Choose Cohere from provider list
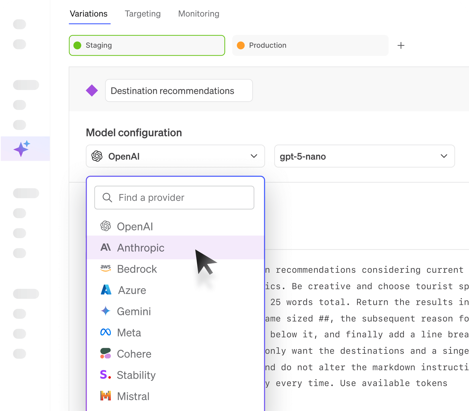The image size is (469, 411). [176, 354]
